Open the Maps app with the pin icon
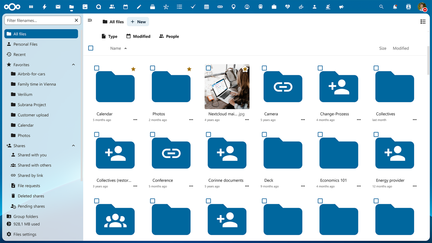 (x=233, y=6)
